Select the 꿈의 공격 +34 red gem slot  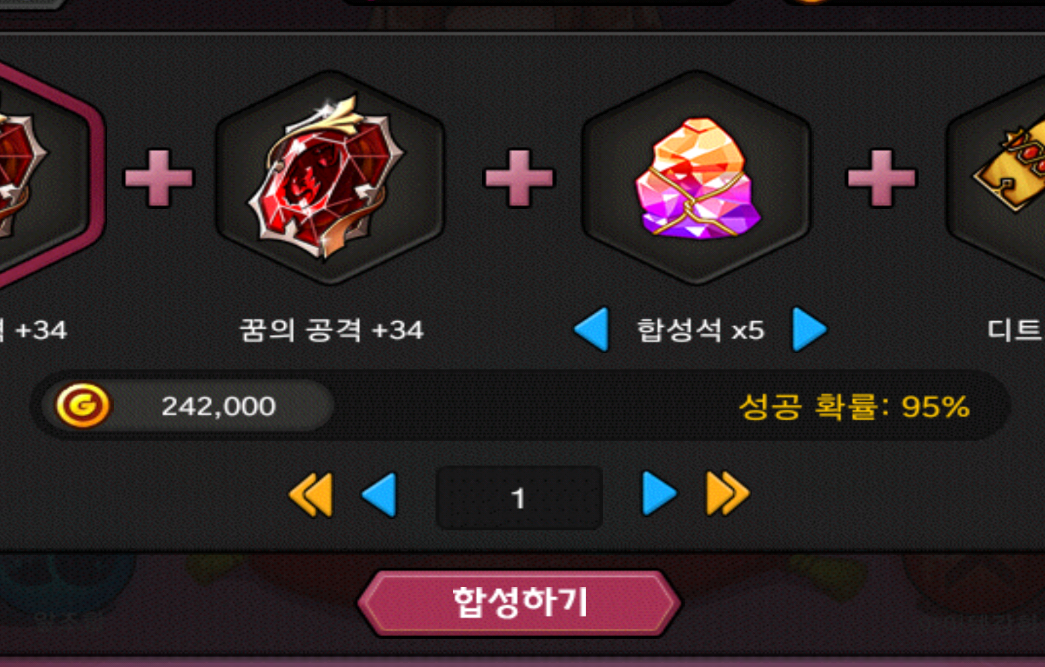point(330,177)
